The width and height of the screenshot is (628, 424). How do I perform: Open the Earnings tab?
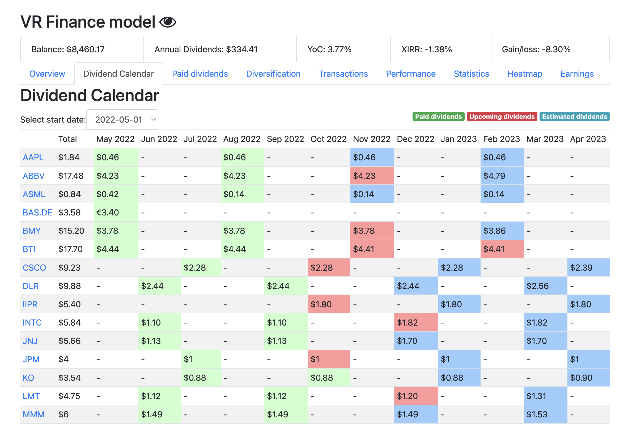point(577,74)
